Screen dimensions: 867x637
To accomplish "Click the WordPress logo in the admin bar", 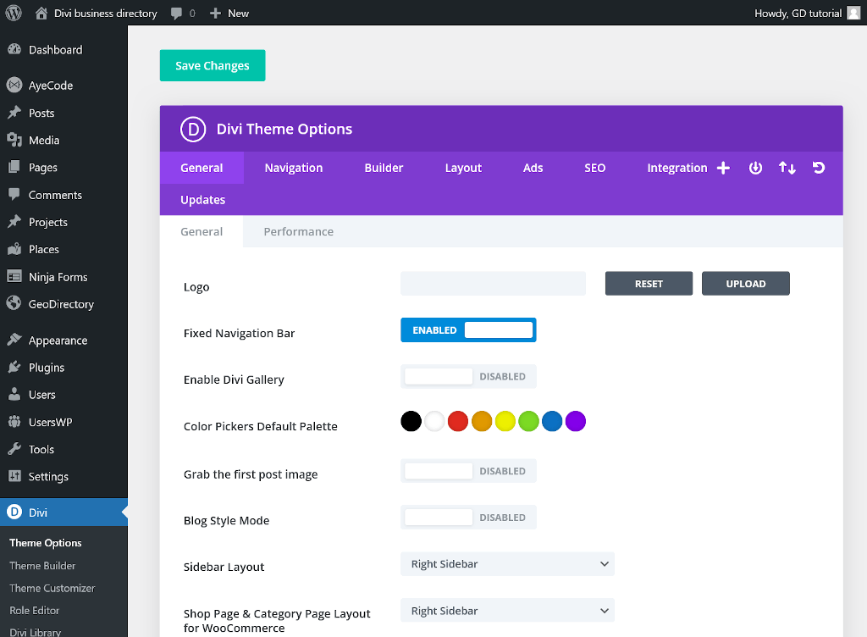I will pos(13,13).
